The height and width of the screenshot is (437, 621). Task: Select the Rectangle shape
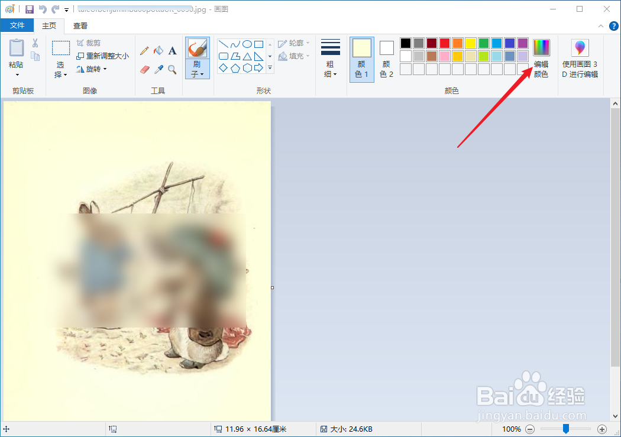tap(258, 44)
